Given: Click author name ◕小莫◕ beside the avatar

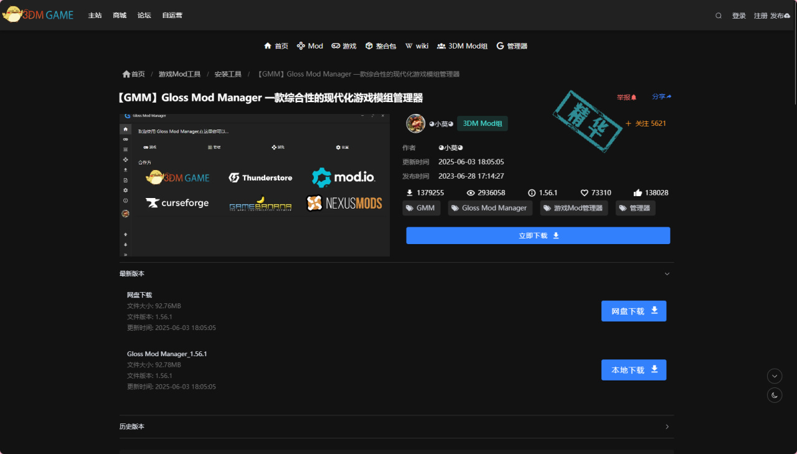Looking at the screenshot, I should tap(441, 123).
